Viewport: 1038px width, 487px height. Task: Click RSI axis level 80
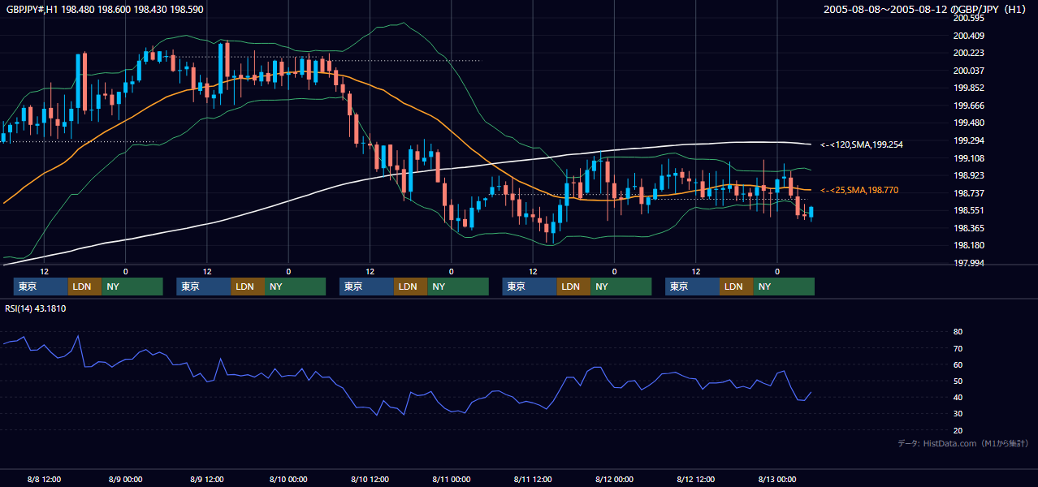(x=958, y=332)
